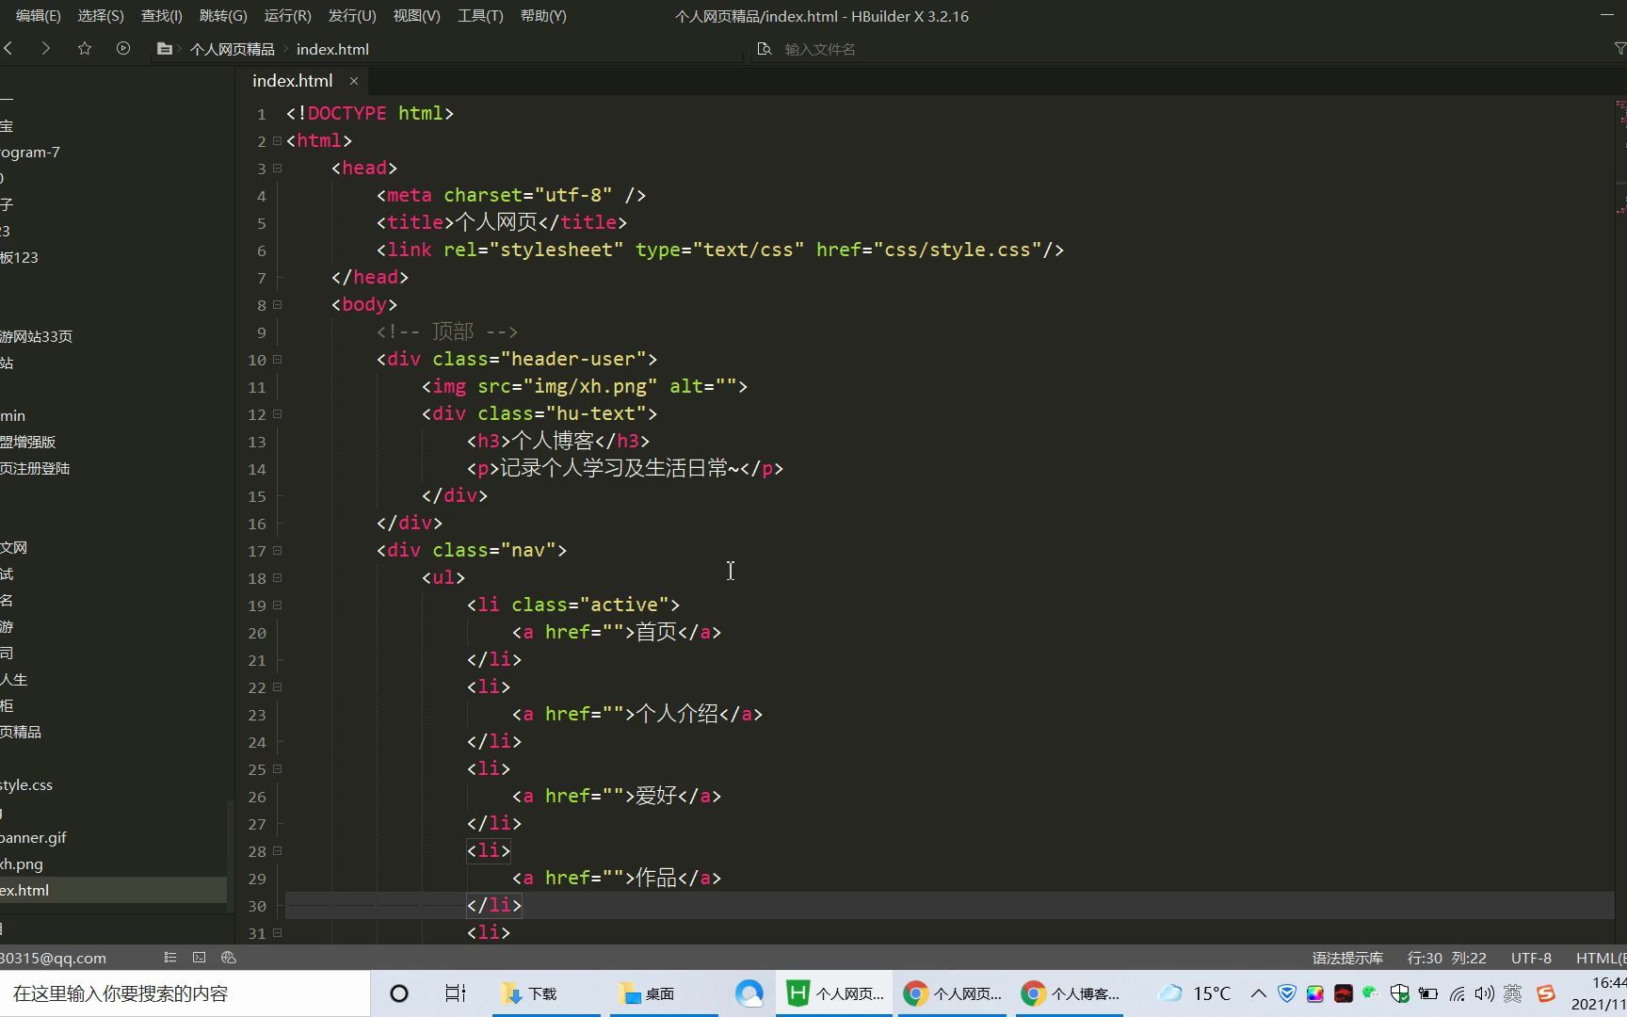Open the document outline icon in the status bar
The width and height of the screenshot is (1627, 1017).
170,958
